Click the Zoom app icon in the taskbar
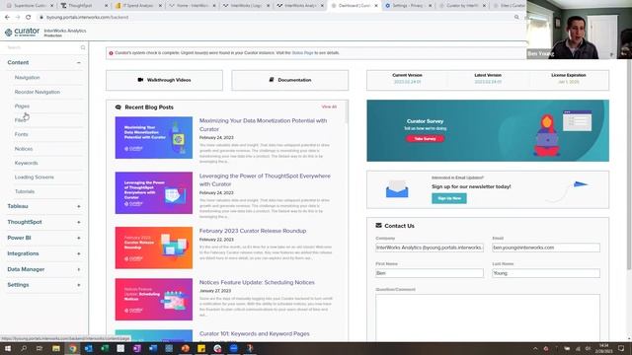Viewport: 632px width, 355px height. coord(234,348)
